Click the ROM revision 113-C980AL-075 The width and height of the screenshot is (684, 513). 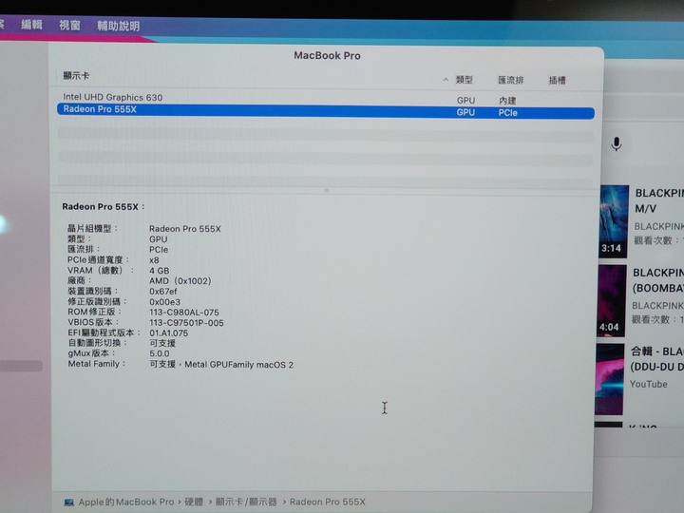pyautogui.click(x=184, y=313)
